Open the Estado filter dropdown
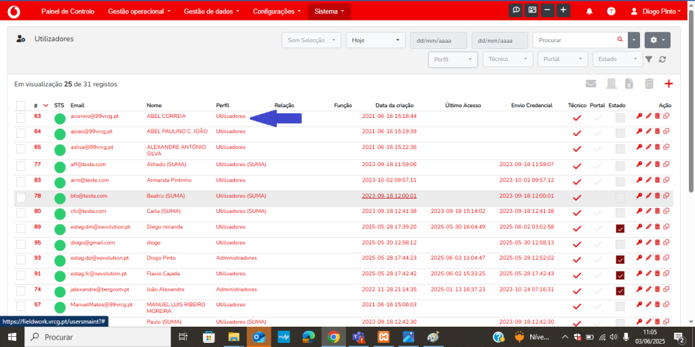Image resolution: width=695 pixels, height=347 pixels. (618, 59)
